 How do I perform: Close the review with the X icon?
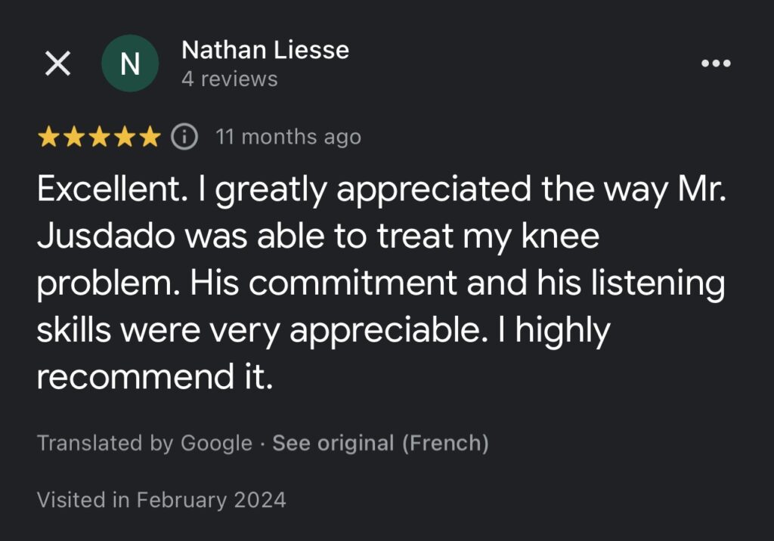(57, 63)
